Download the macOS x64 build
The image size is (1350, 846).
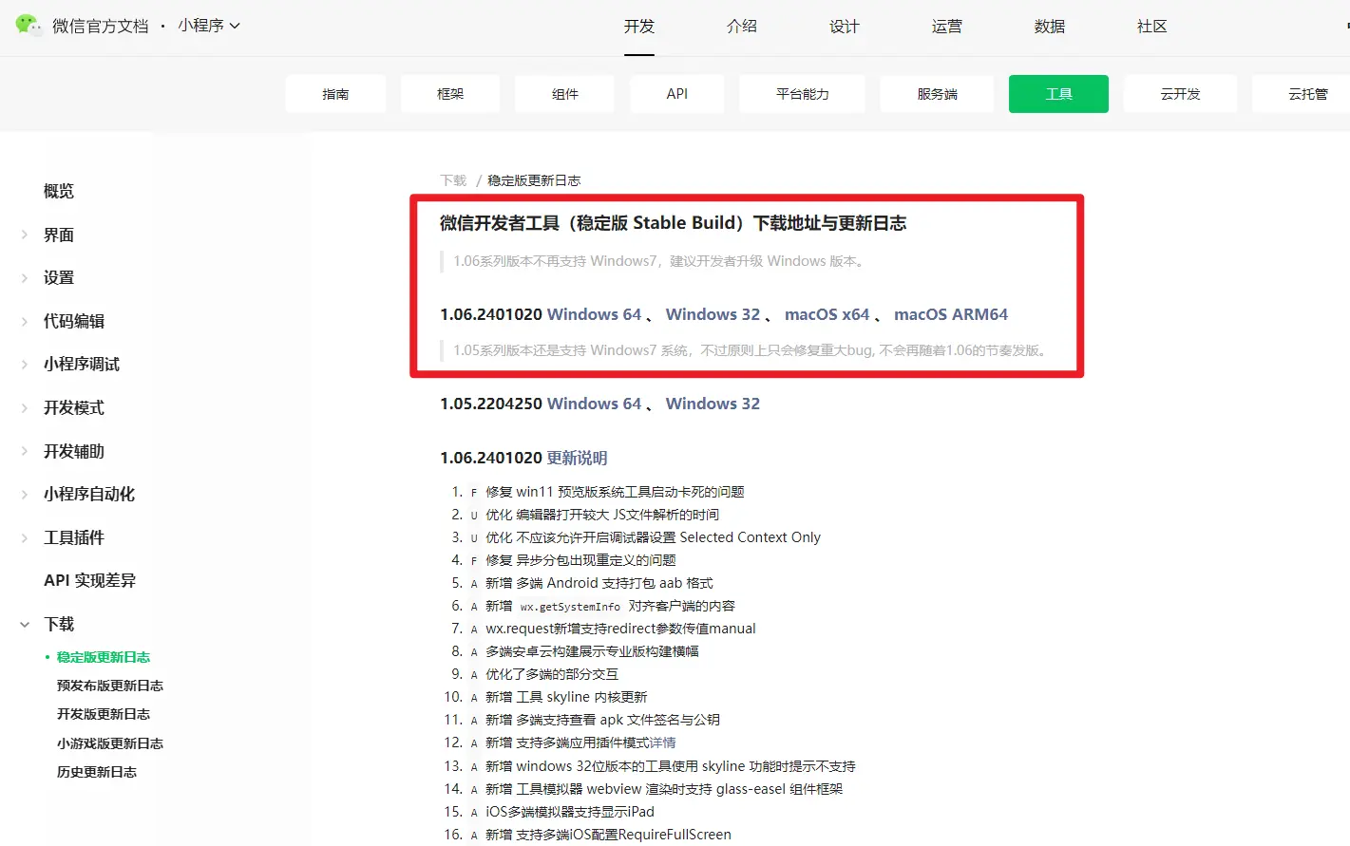(827, 314)
